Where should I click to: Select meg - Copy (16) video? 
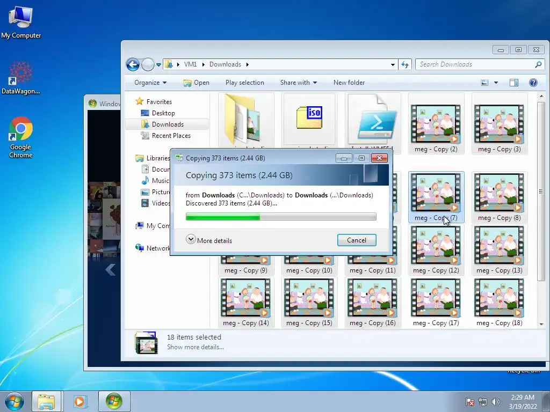(373, 303)
